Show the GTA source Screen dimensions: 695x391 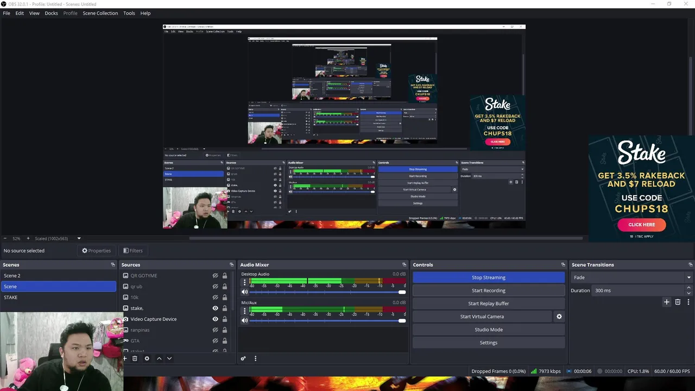(x=215, y=341)
